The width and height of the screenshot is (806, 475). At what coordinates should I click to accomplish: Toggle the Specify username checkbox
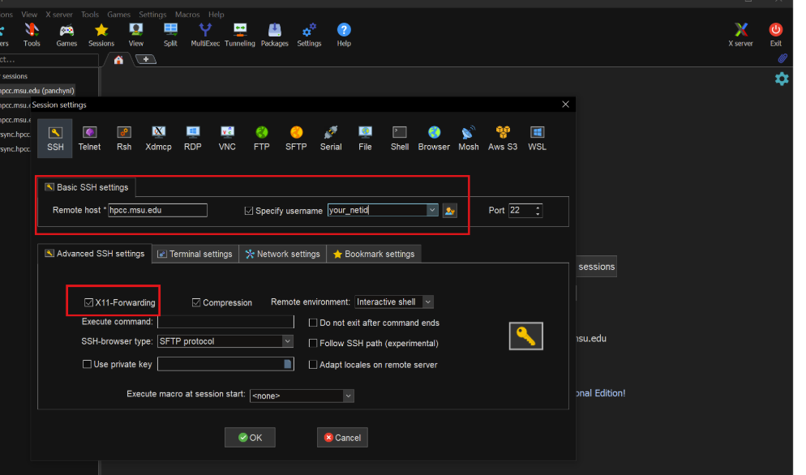(249, 211)
